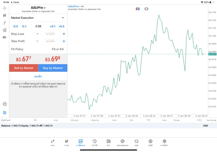Increase volume by +0.5
This screenshot has width=217, height=152.
click(61, 27)
